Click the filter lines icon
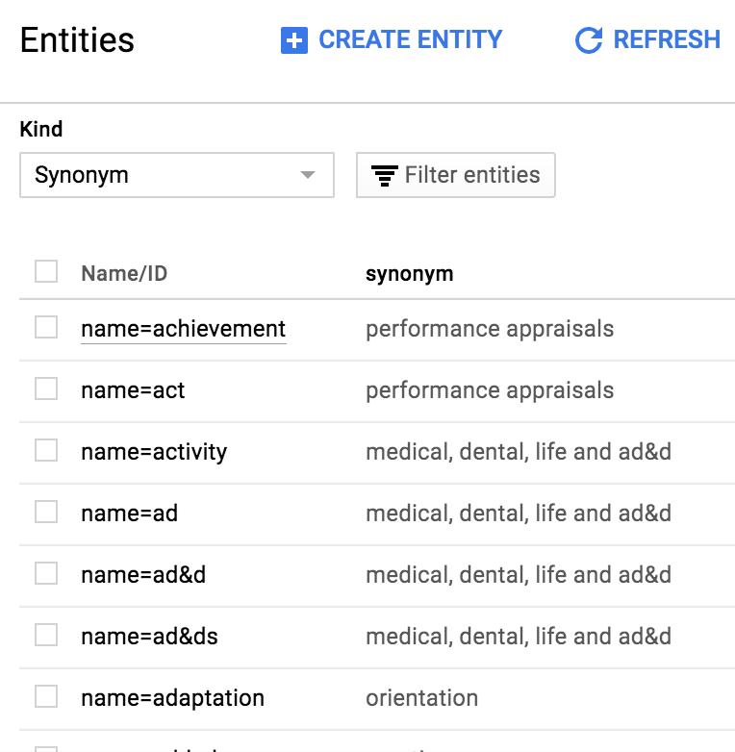Viewport: 735px width, 752px height. tap(385, 176)
